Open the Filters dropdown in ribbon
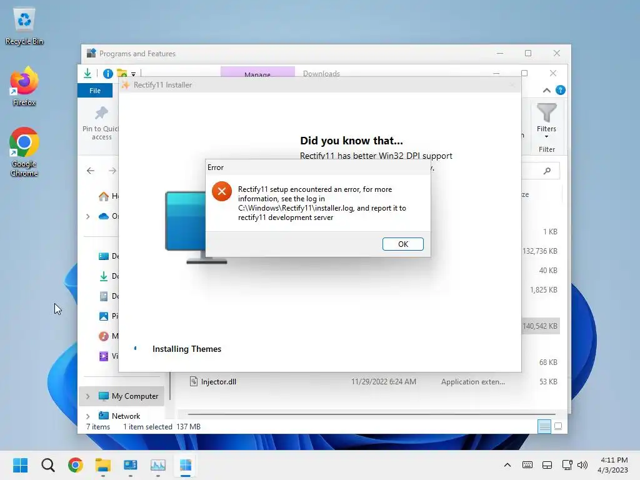This screenshot has width=640, height=480. 546,121
